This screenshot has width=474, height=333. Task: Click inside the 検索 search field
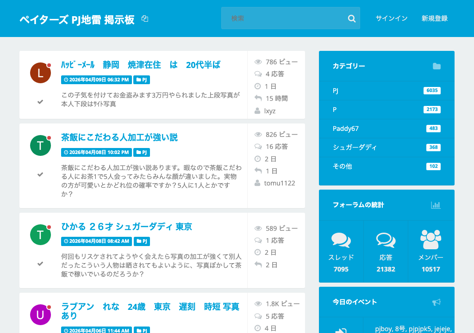278,18
